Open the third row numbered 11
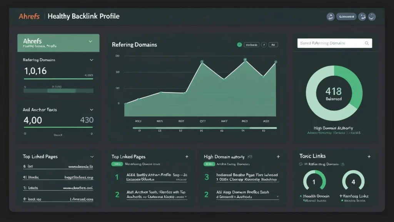Screen dimensions: 394x222 [x=58, y=188]
